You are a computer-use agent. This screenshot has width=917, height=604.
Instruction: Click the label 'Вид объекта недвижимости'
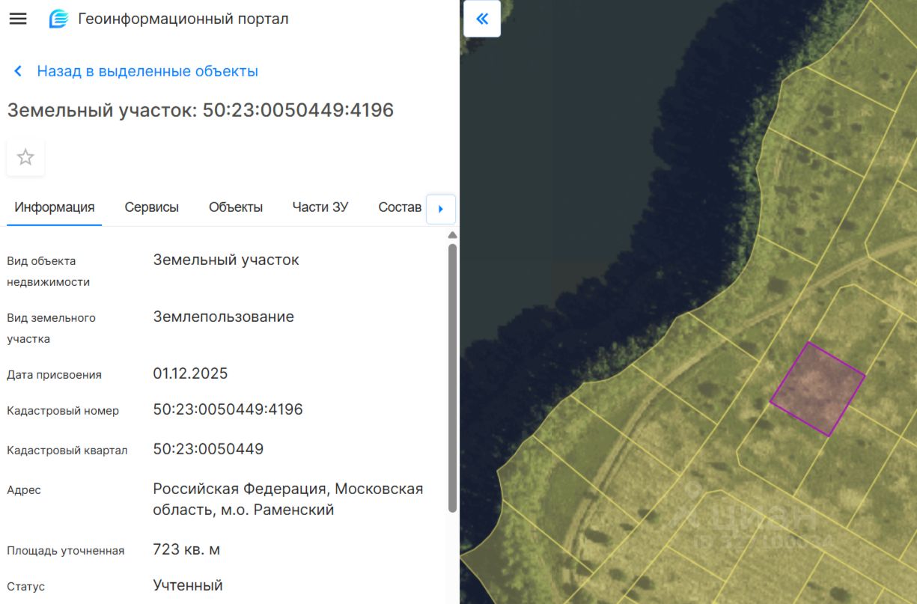coord(49,272)
